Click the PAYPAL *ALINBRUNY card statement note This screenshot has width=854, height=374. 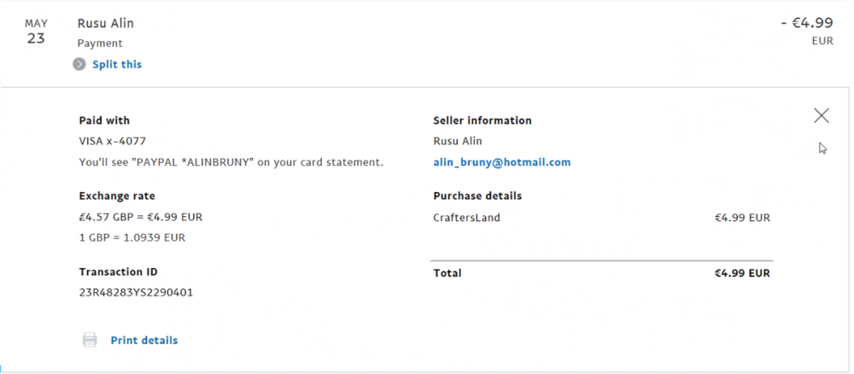coord(231,162)
